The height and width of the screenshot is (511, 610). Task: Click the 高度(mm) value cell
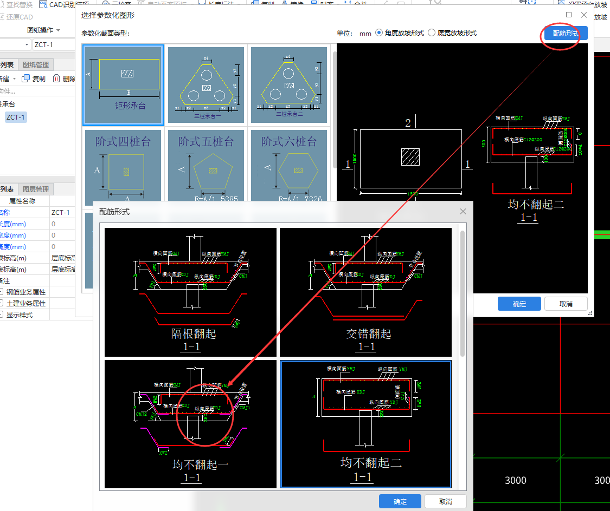62,247
